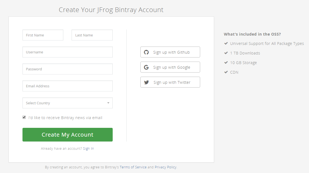Click the First Name input field
Viewport: 309px width, 173px height.
(x=43, y=35)
